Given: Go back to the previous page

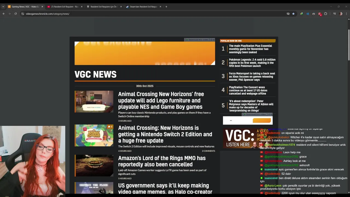Looking at the screenshot, I should pos(4,14).
